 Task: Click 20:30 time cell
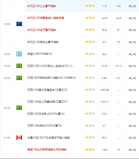pos(7,108)
